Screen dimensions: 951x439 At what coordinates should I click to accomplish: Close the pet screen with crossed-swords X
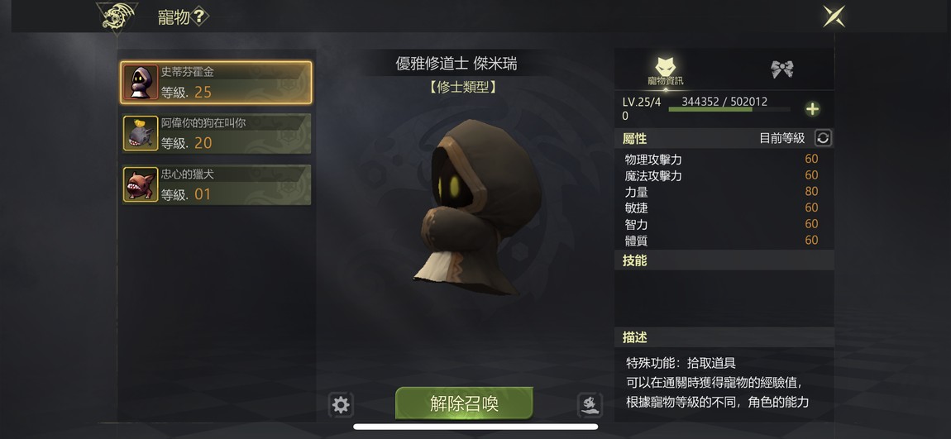834,17
